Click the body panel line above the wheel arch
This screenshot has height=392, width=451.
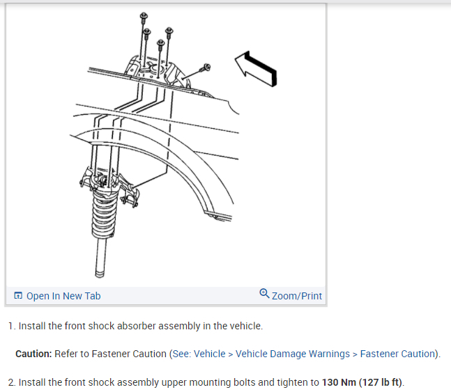(x=157, y=118)
